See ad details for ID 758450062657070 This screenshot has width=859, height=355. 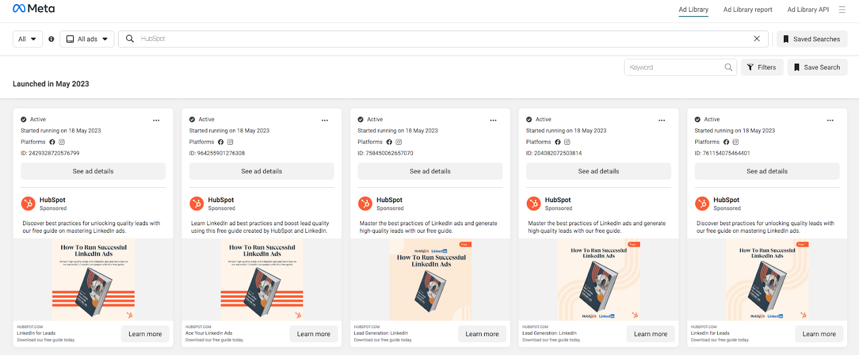click(x=431, y=171)
